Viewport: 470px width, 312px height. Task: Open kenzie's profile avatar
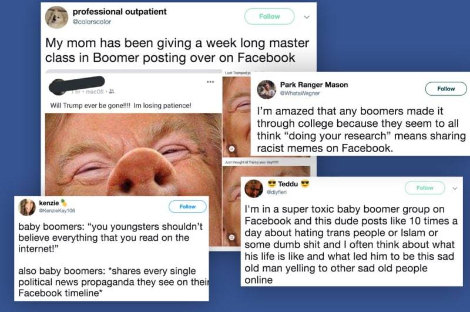point(27,207)
